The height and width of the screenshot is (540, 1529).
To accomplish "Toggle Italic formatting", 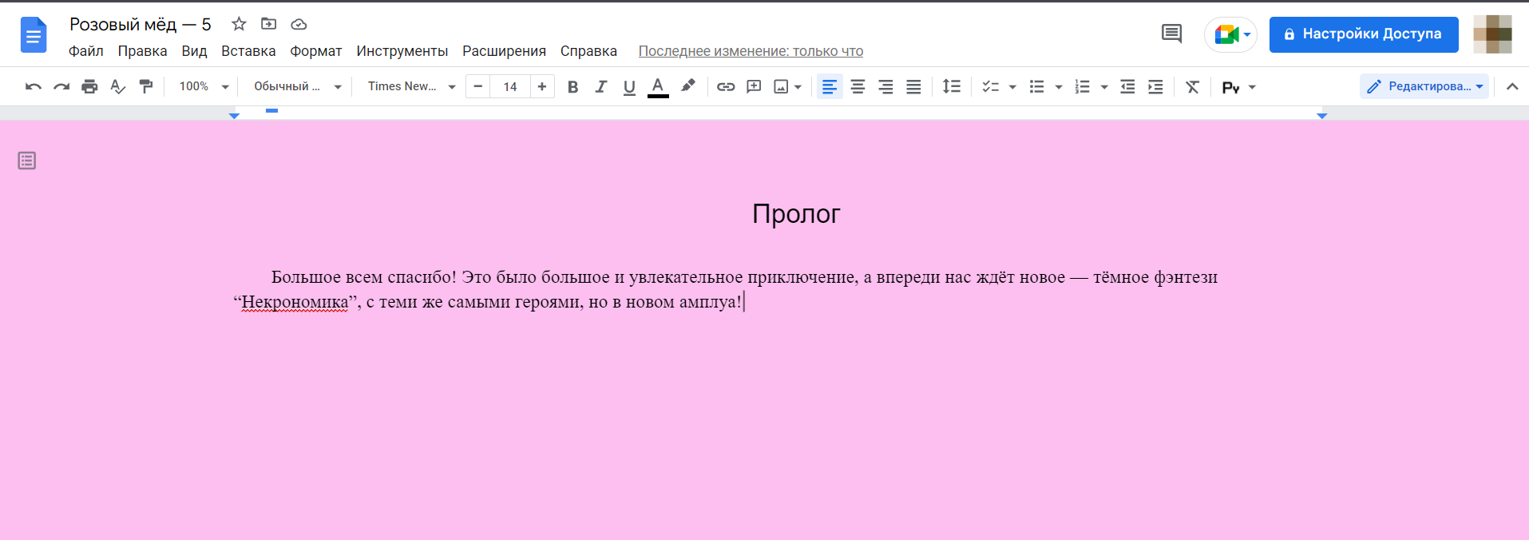I will coord(600,86).
